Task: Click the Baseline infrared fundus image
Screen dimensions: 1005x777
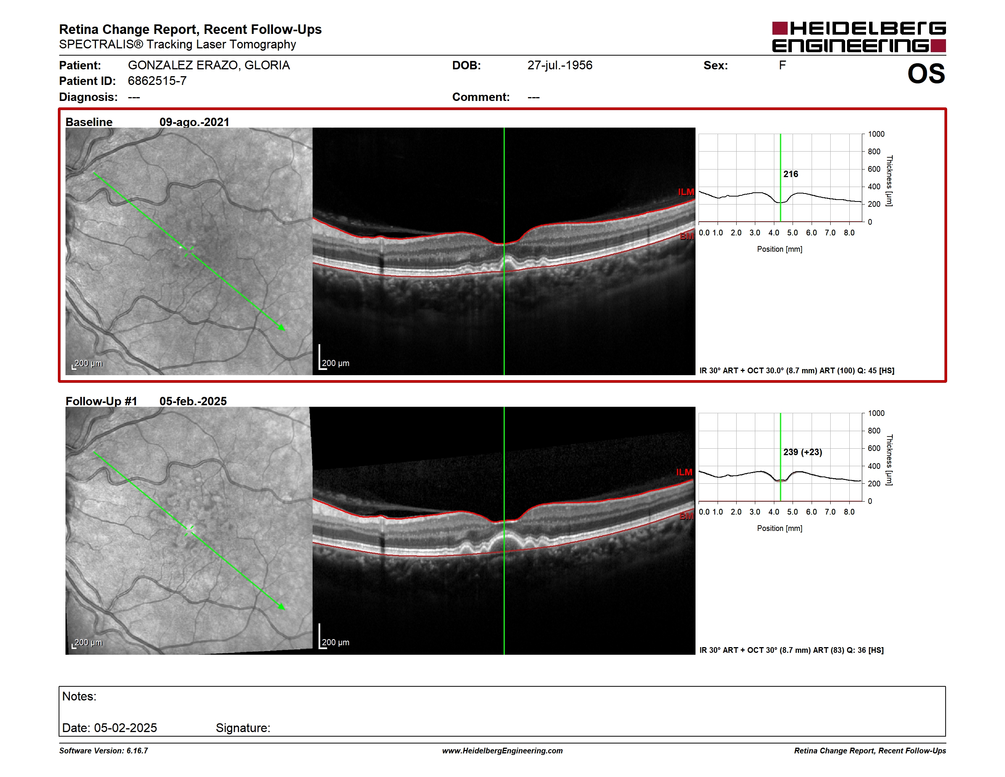Action: tap(189, 251)
